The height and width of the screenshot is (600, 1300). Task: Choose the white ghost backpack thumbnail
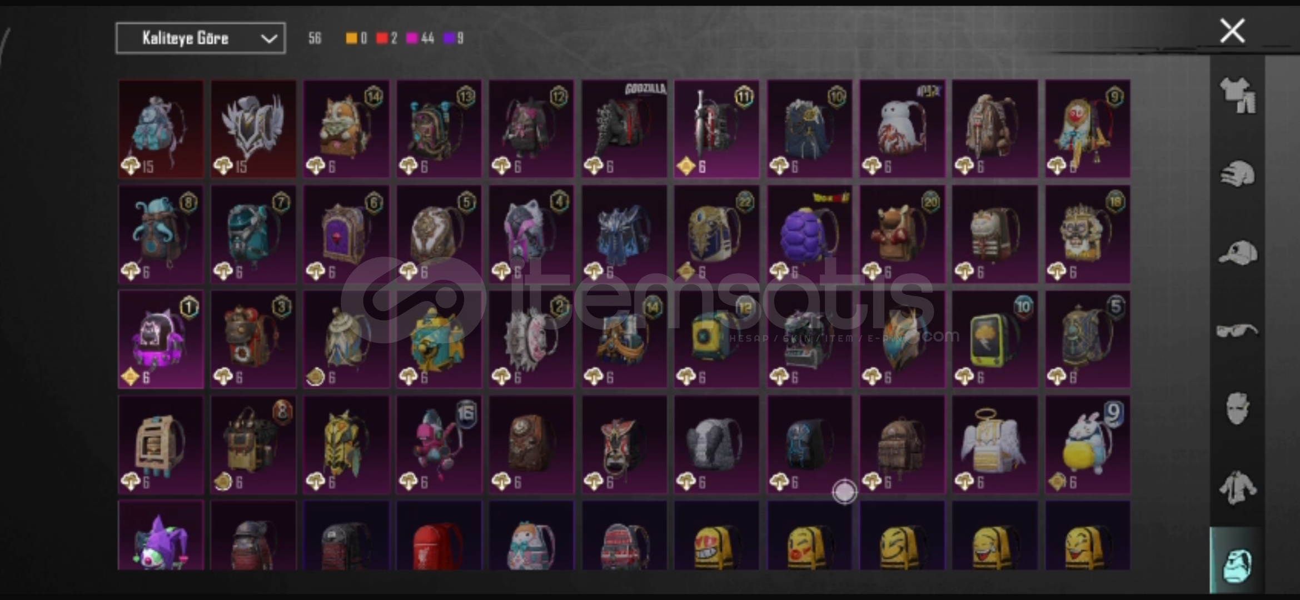point(902,129)
